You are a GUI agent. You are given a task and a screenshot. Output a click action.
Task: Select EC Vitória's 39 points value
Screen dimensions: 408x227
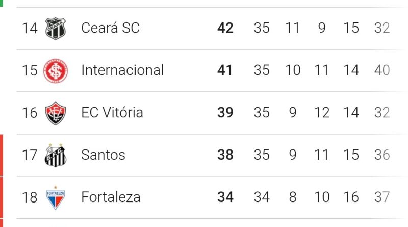[225, 113]
